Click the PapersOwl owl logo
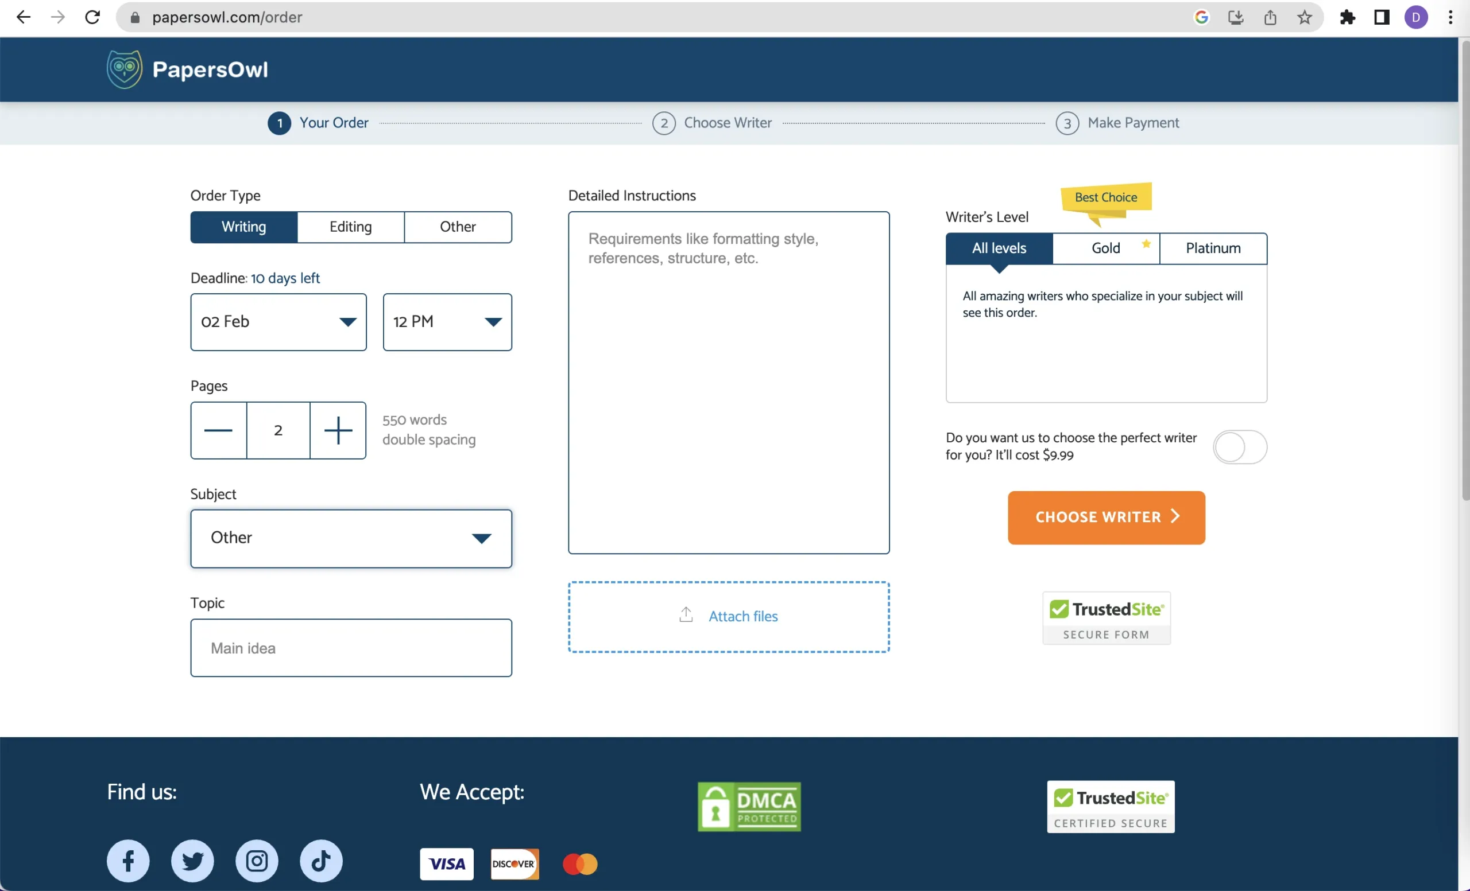 click(124, 69)
